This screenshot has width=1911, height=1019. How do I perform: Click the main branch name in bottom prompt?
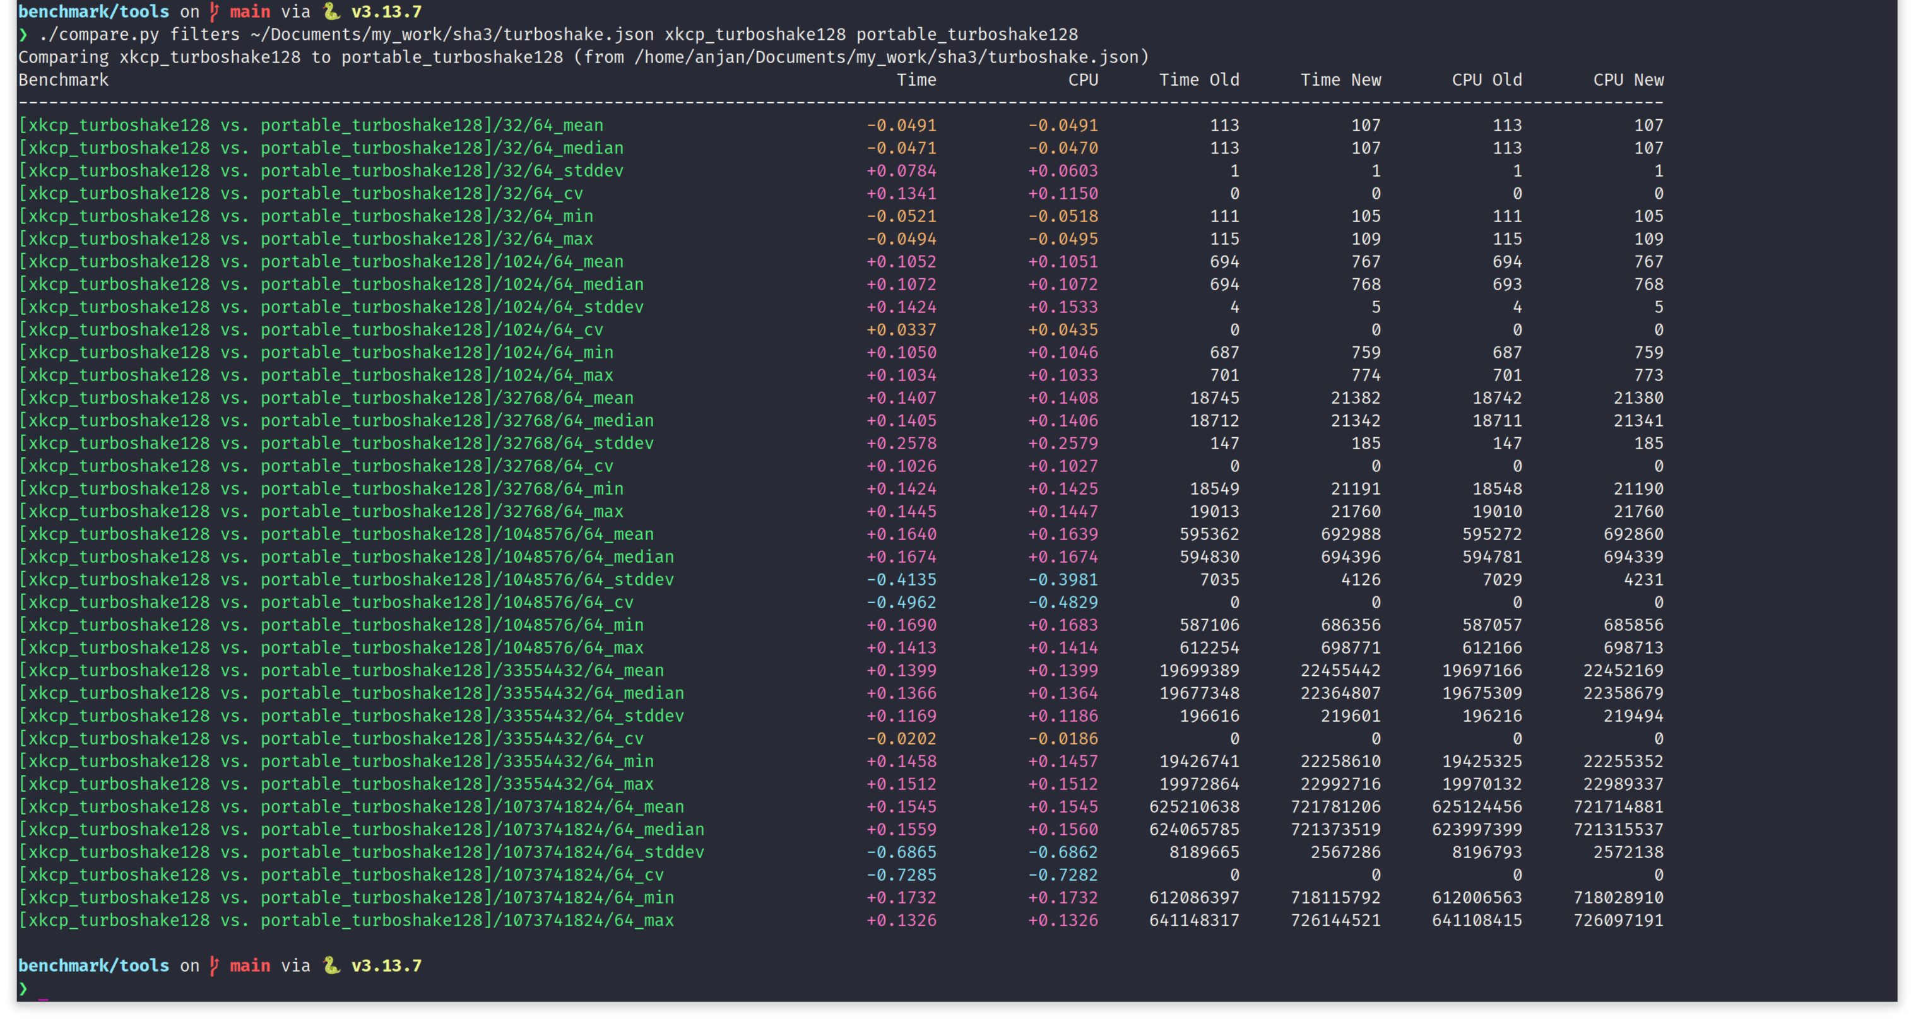tap(250, 965)
